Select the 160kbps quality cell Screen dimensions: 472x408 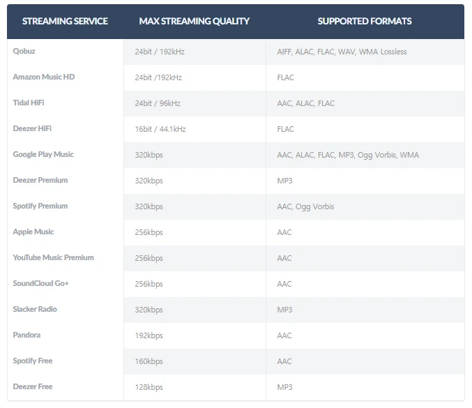[x=149, y=361]
